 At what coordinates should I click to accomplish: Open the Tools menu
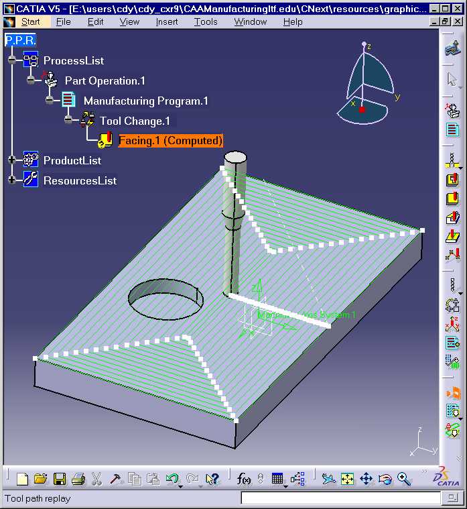(x=206, y=21)
